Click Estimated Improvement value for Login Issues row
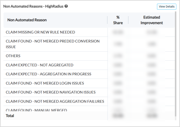Screen dimensions: 180x127 (151, 83)
